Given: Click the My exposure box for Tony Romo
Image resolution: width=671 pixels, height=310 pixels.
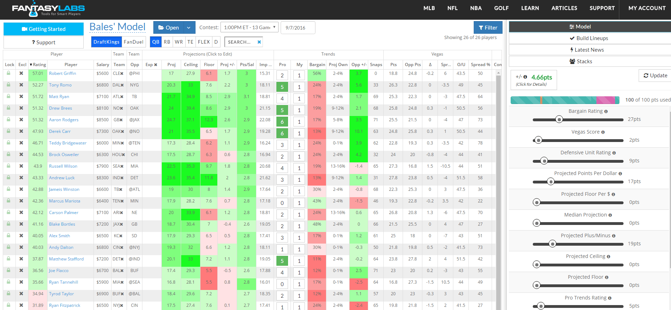Looking at the screenshot, I should click(x=299, y=87).
